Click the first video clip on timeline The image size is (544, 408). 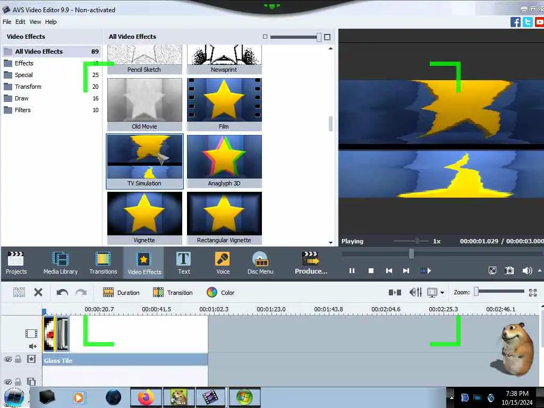(49, 334)
